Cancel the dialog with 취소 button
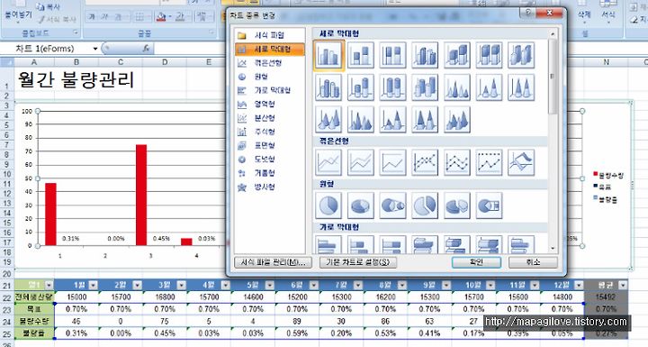The width and height of the screenshot is (648, 347). 533,262
